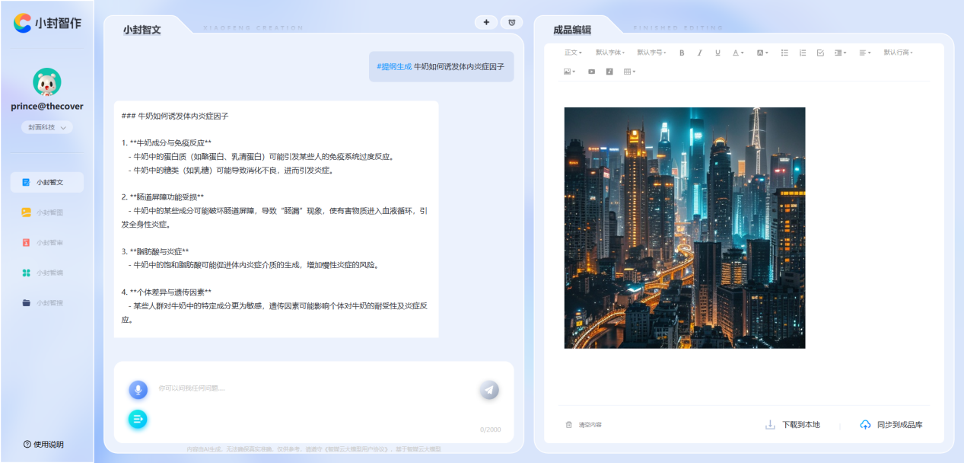Open the 小封智文 sidebar menu item

[x=47, y=183]
